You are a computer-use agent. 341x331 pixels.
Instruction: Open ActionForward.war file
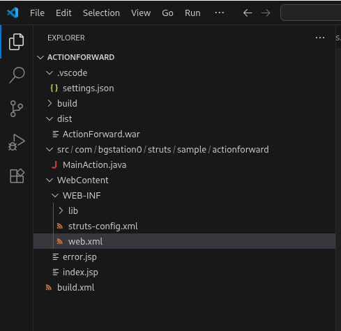tap(101, 134)
